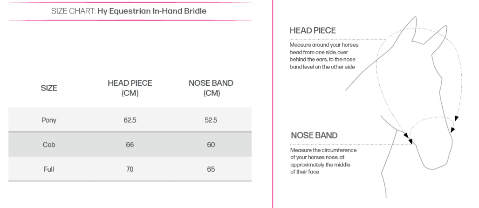Screen dimensions: 479x208
Task: Click the Pony nose band value 52.5
Action: click(x=211, y=120)
